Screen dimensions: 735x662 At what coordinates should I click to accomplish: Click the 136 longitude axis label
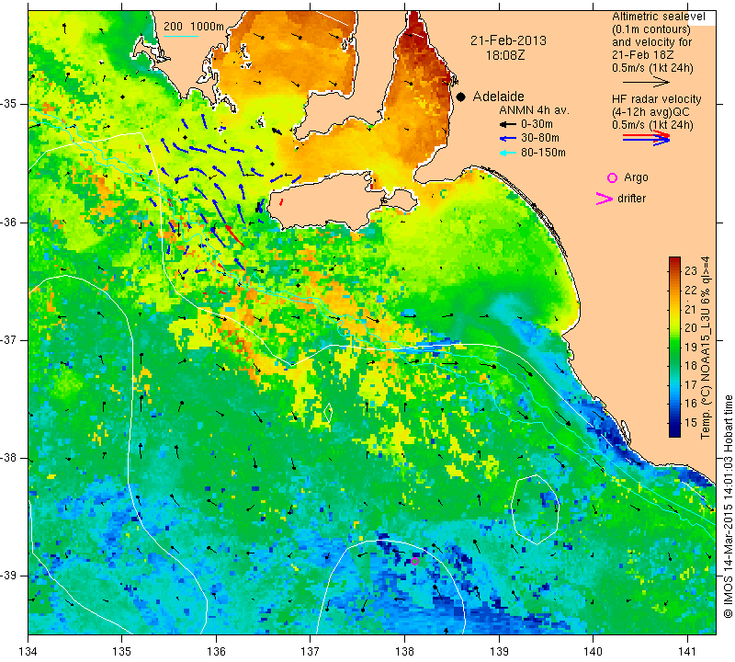(216, 651)
